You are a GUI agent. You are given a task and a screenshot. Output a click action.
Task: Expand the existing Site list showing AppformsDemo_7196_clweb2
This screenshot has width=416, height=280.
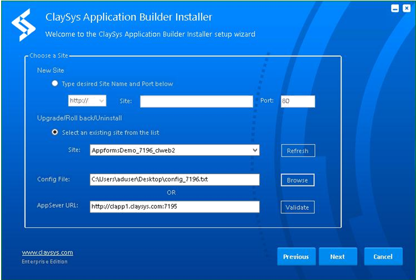pyautogui.click(x=174, y=150)
